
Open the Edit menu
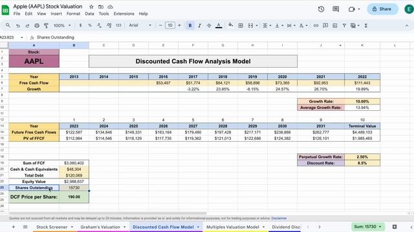tap(28, 14)
